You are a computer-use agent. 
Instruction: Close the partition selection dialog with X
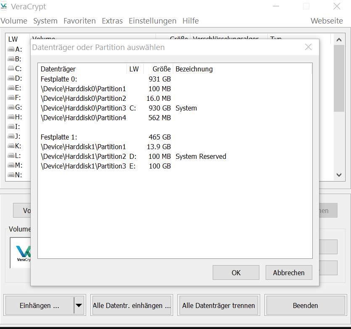pyautogui.click(x=308, y=47)
